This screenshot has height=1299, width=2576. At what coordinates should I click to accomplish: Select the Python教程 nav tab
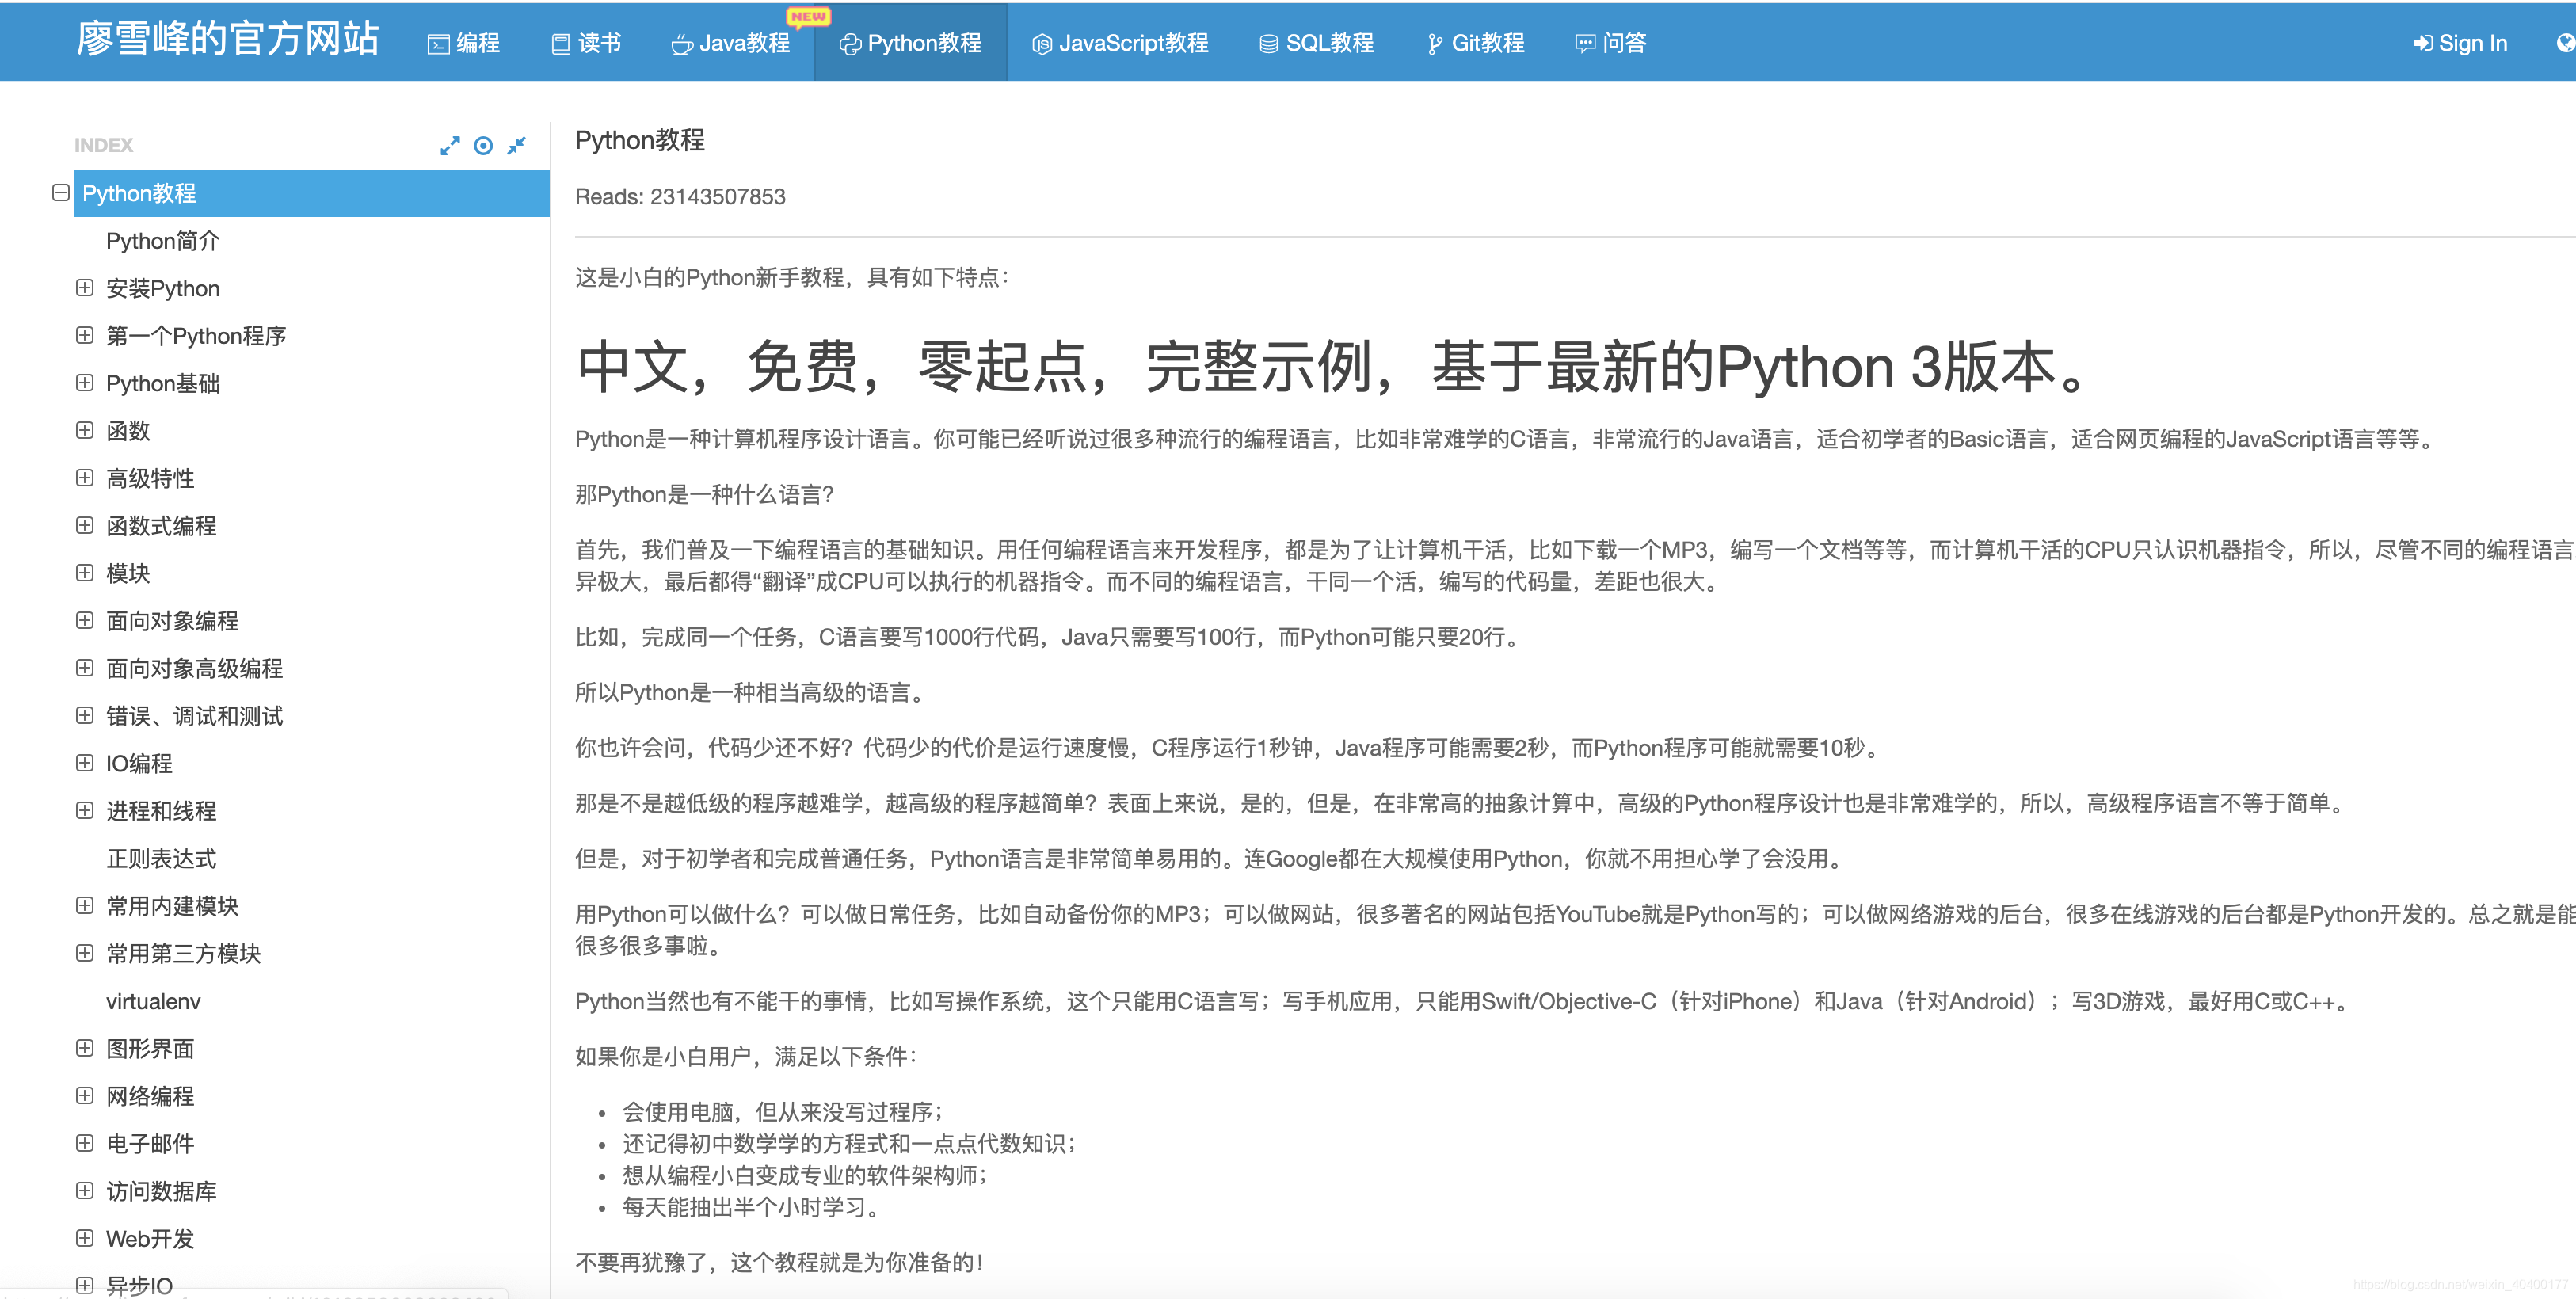(x=911, y=43)
